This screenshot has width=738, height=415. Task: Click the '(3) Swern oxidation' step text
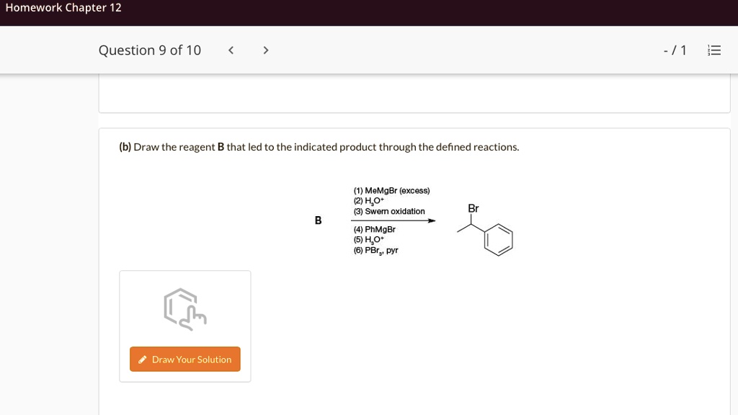(x=389, y=211)
